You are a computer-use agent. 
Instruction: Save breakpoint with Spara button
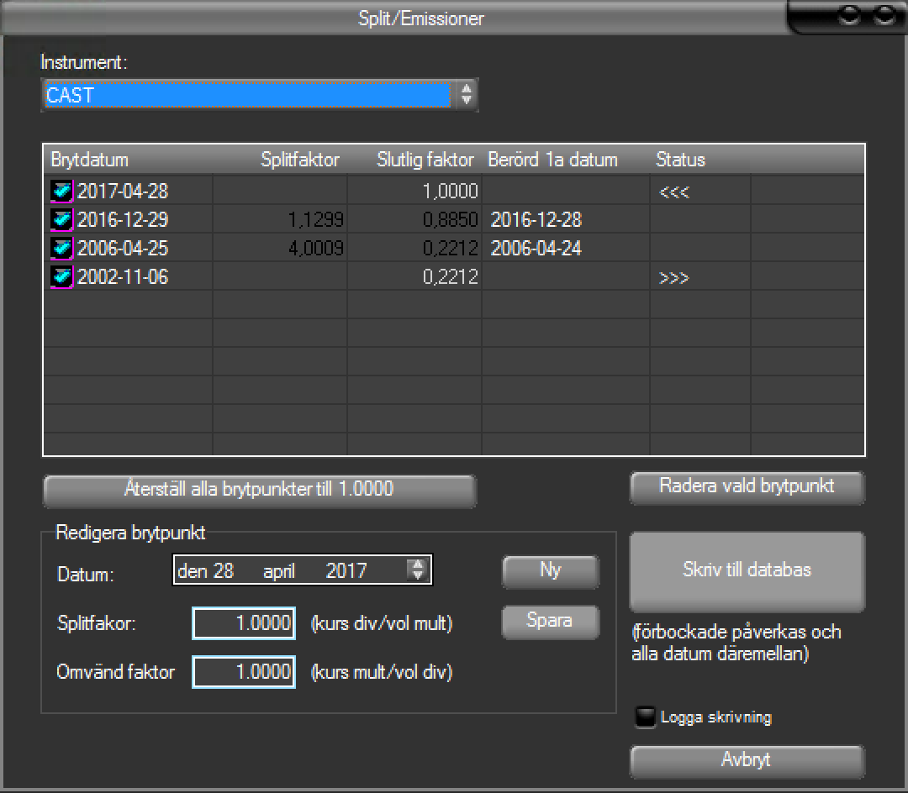click(x=550, y=622)
